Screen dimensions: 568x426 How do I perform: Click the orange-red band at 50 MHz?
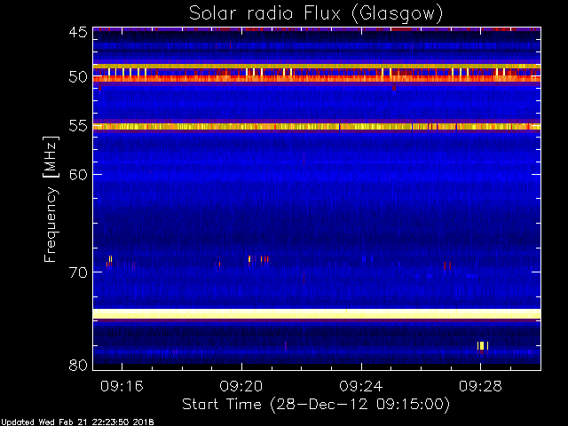click(317, 78)
